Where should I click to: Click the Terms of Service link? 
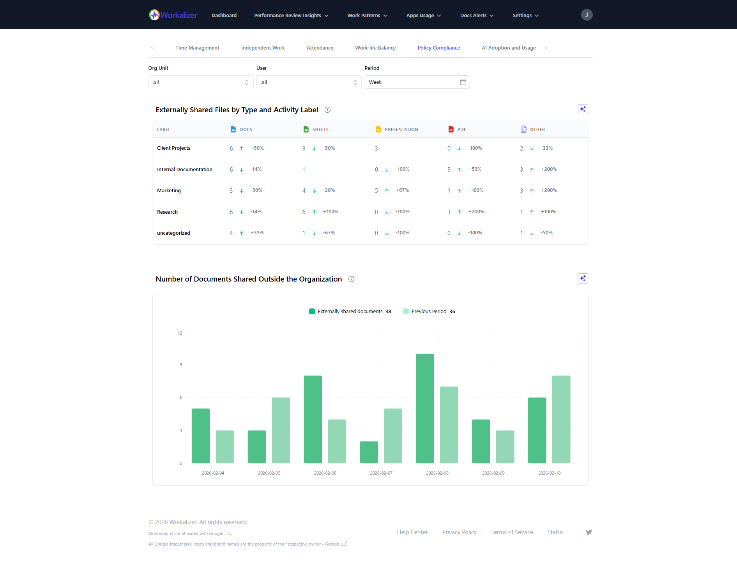pos(512,532)
